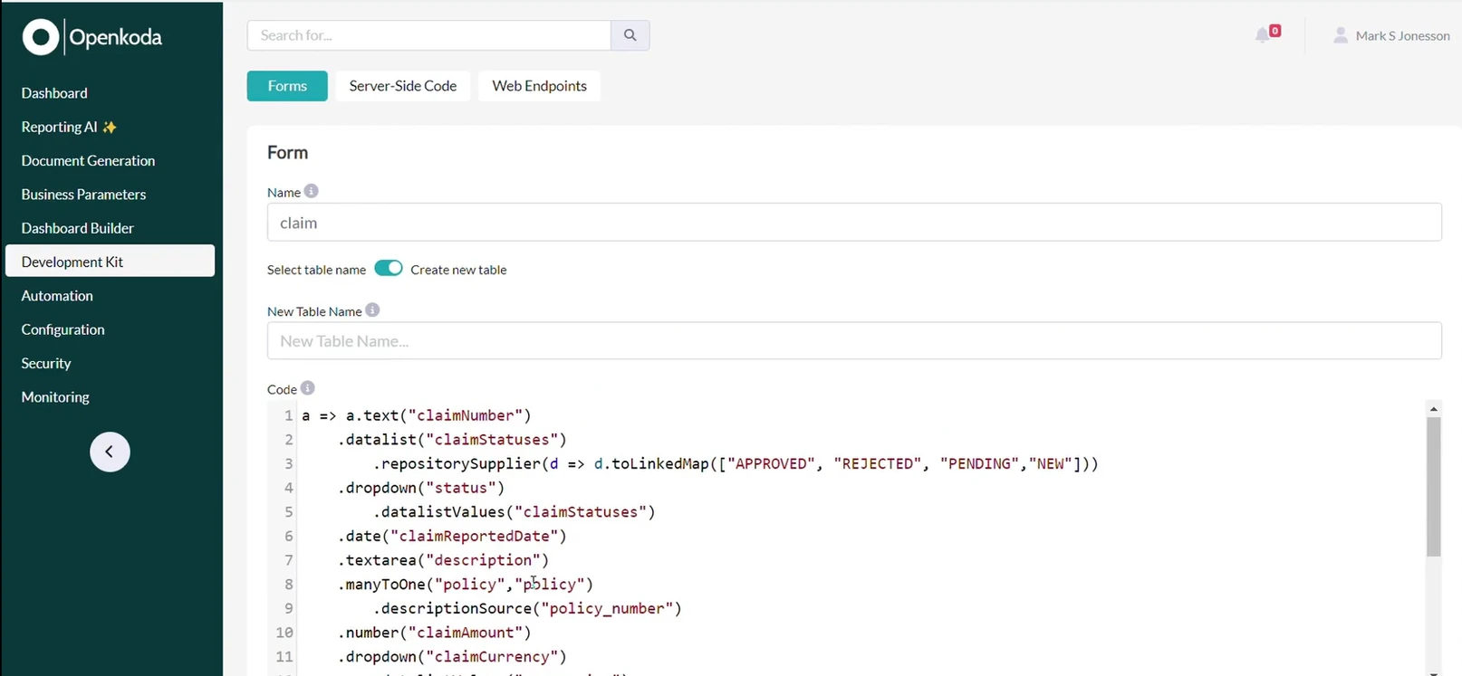Click the code editor scroll-up arrow
This screenshot has width=1462, height=676.
pos(1433,409)
